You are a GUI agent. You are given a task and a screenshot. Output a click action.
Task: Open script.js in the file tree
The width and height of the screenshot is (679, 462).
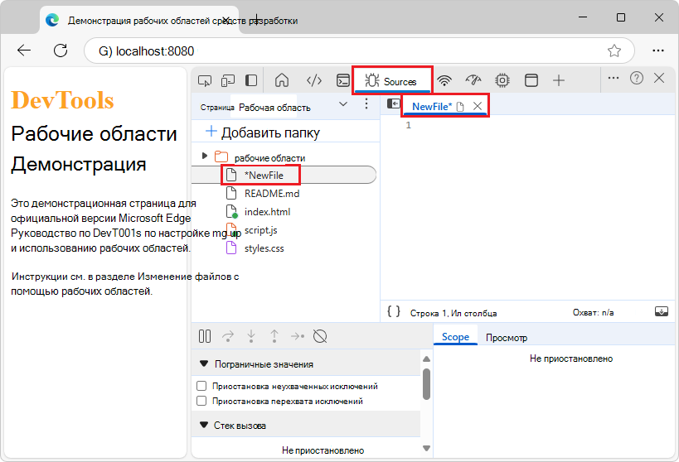click(260, 230)
